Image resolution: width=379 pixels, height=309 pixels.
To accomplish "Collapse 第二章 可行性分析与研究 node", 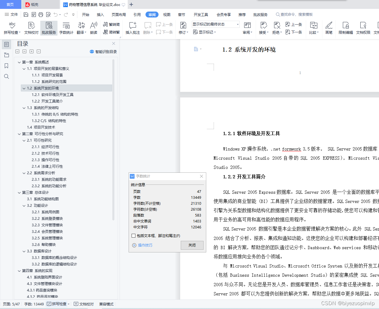I will pos(19,134).
